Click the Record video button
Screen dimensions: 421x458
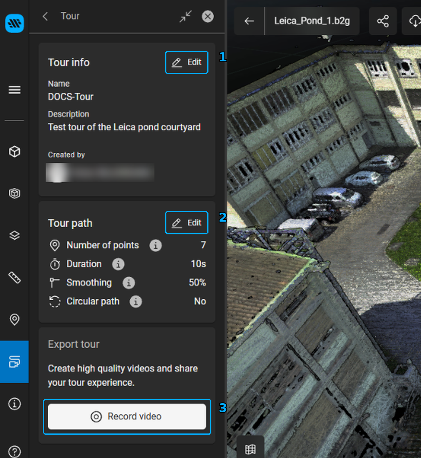[127, 416]
